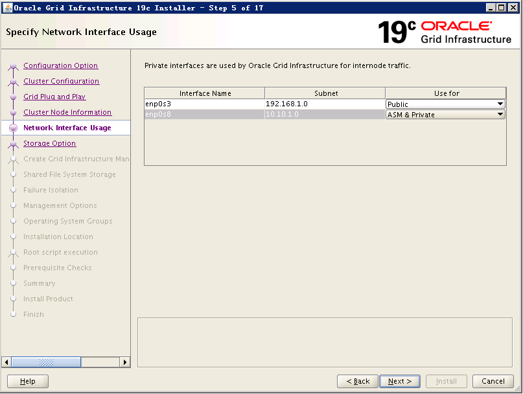This screenshot has width=523, height=394.
Task: Select Network Interface Usage step
Action: click(x=67, y=128)
